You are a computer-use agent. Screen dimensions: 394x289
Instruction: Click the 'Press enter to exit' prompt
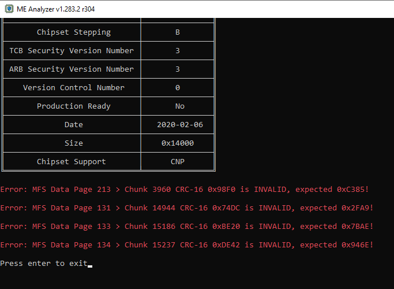44,264
